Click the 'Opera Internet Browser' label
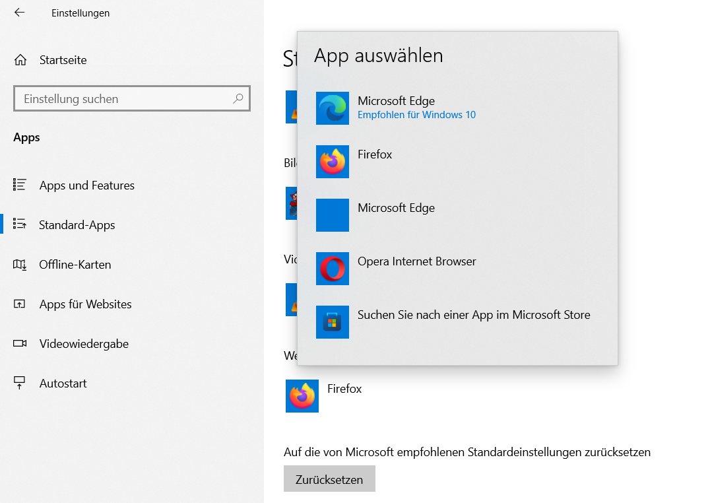Screen dimensions: 710x503 coord(416,261)
